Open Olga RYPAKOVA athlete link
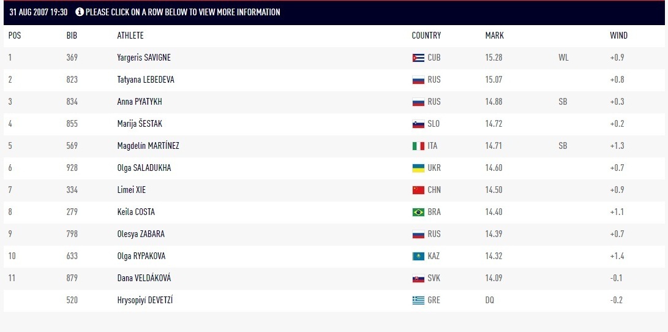668x332 pixels. [141, 256]
